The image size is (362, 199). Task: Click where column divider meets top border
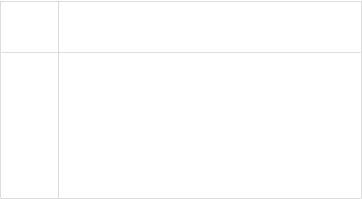(58, 1)
